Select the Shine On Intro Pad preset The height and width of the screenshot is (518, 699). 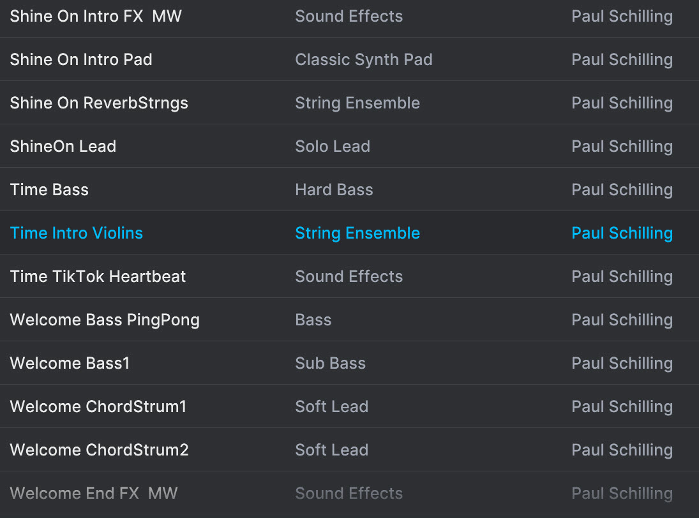(x=350, y=59)
